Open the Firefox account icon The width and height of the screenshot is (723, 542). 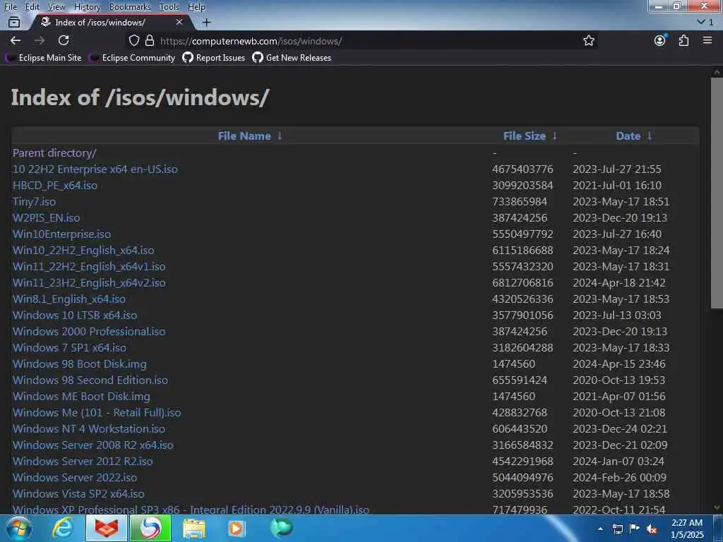660,40
